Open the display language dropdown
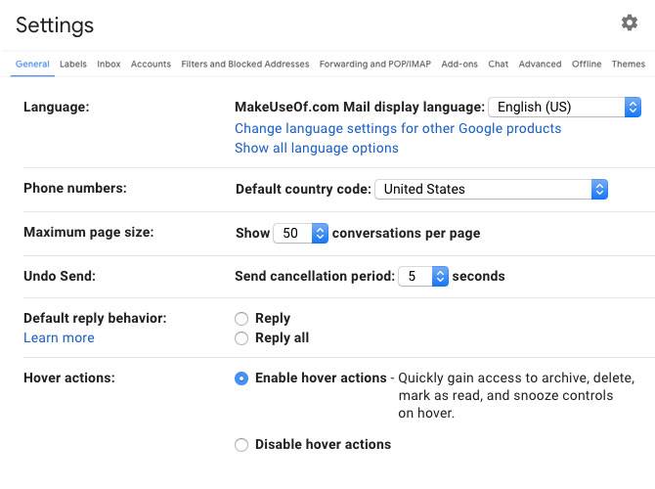655x489 pixels. pos(564,107)
